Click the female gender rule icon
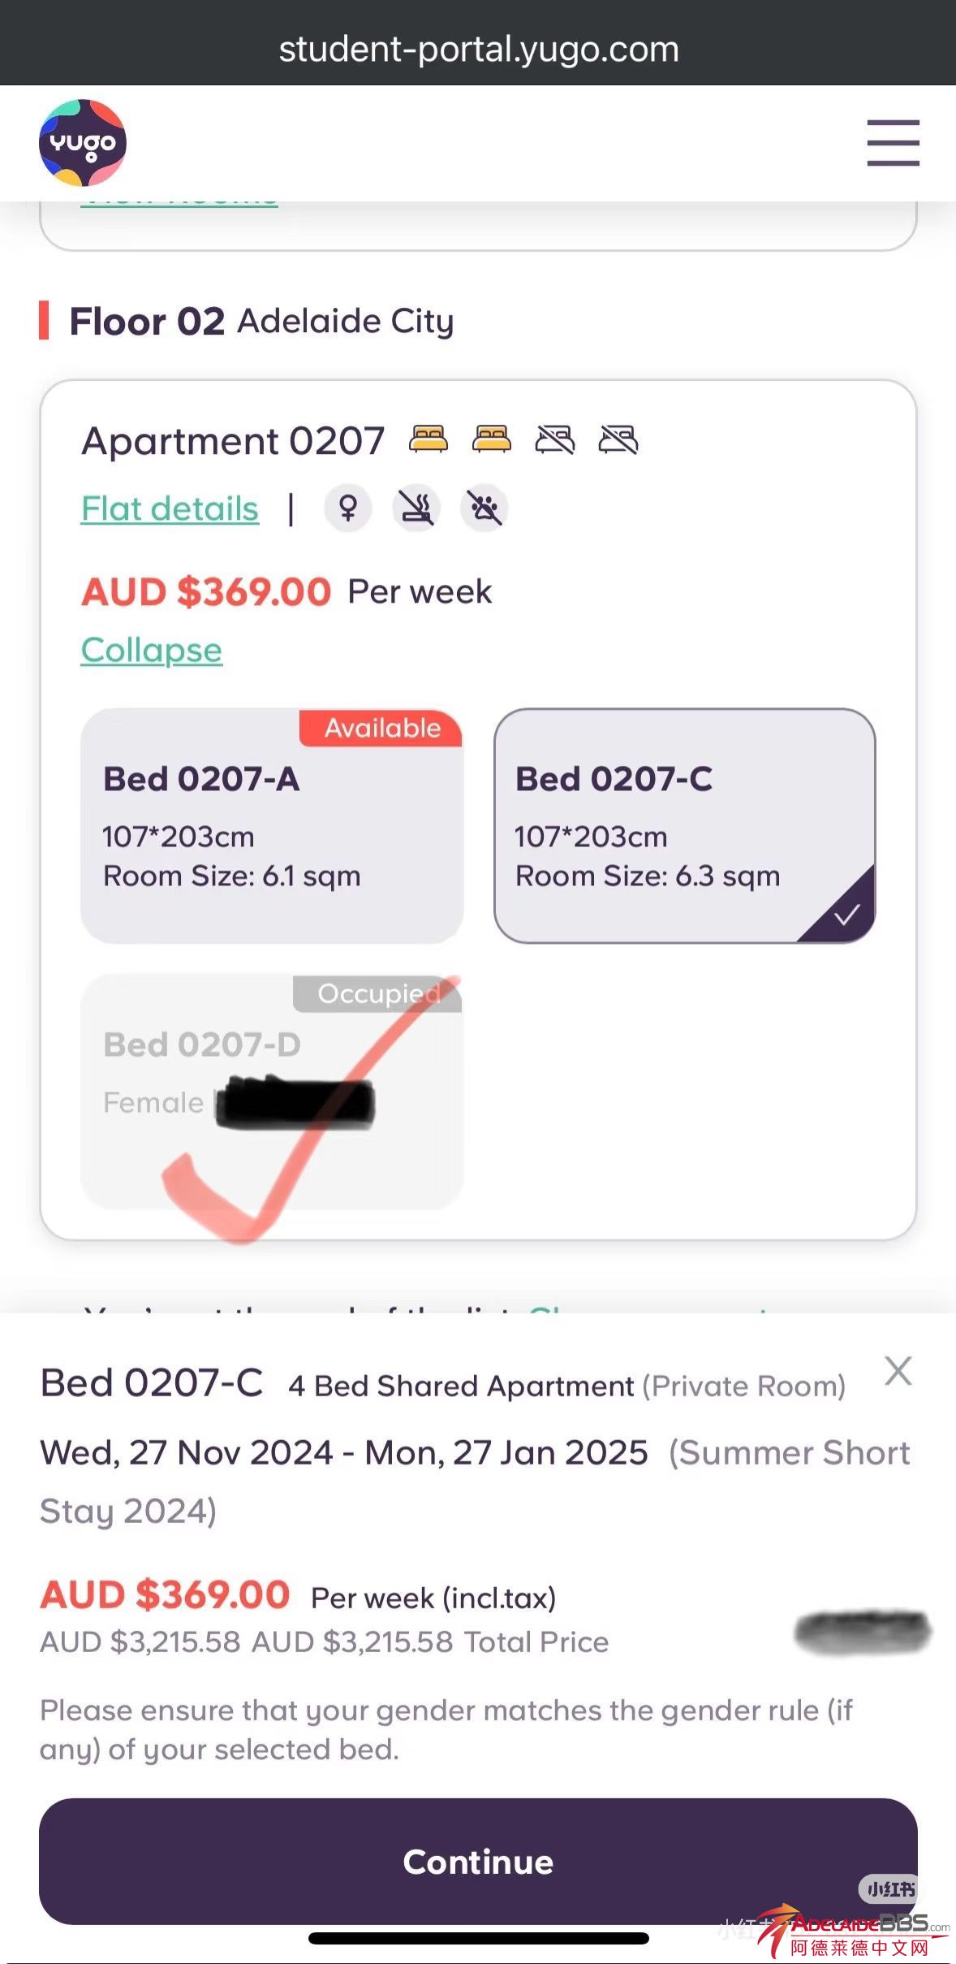This screenshot has width=956, height=1964. (348, 508)
